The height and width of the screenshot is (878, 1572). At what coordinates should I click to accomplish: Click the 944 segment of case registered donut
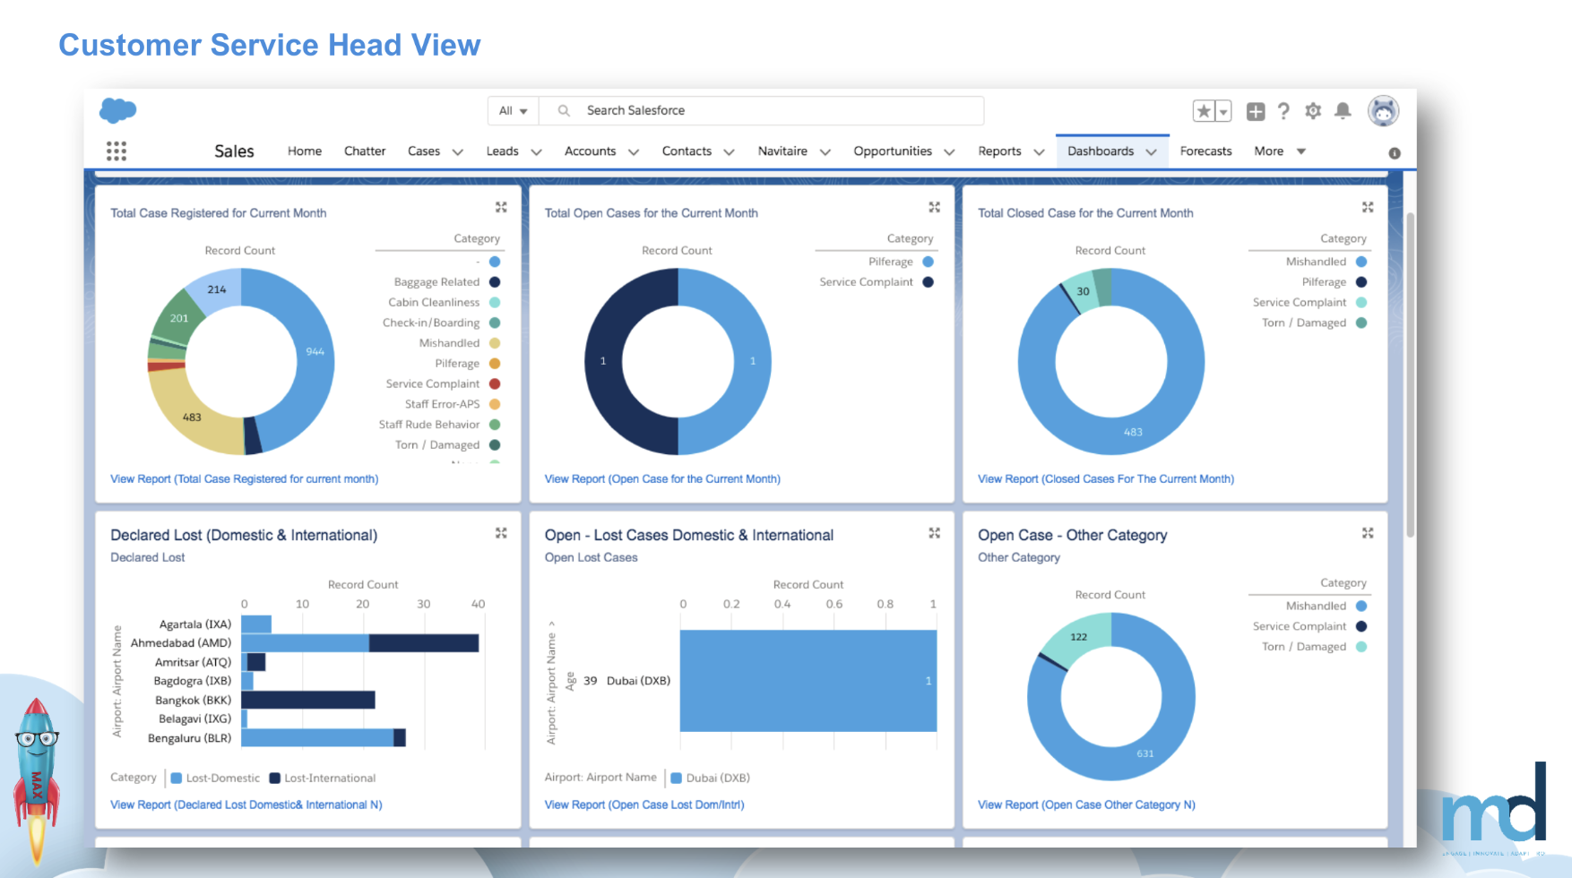(x=315, y=352)
